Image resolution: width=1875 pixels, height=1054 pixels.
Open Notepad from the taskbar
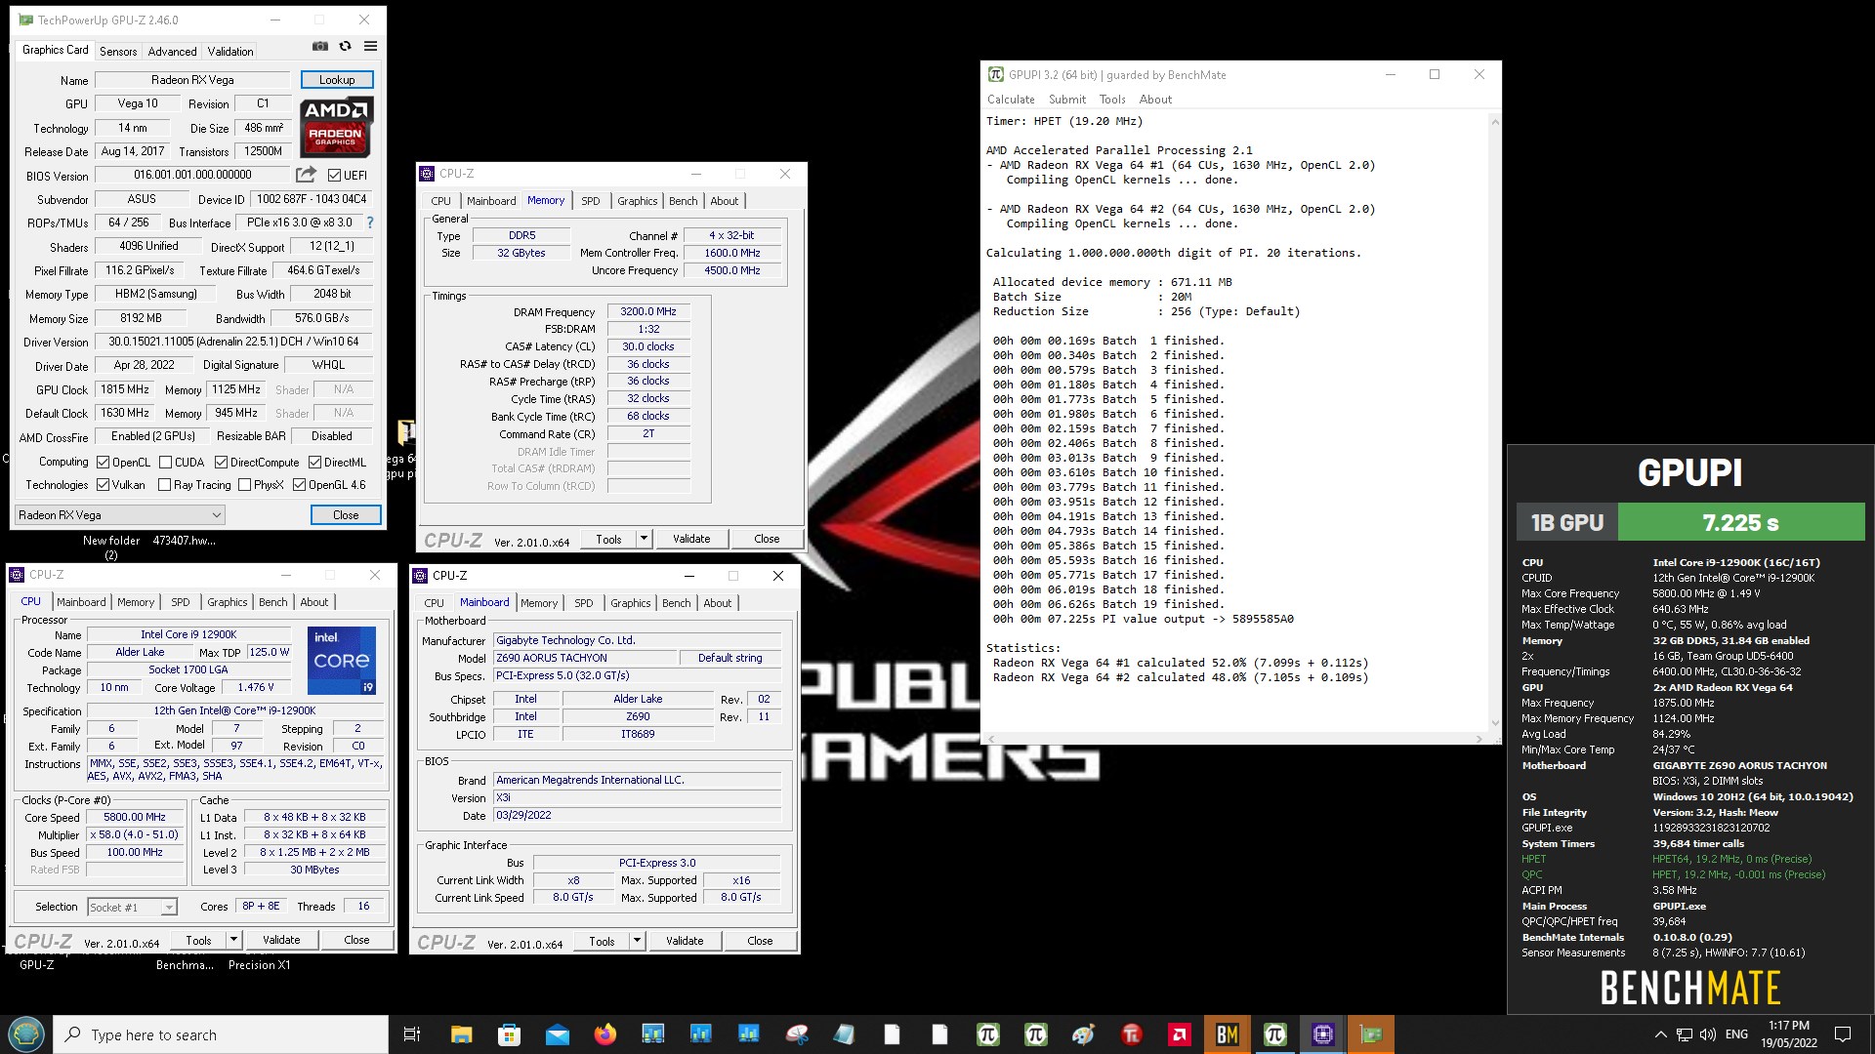(x=845, y=1034)
